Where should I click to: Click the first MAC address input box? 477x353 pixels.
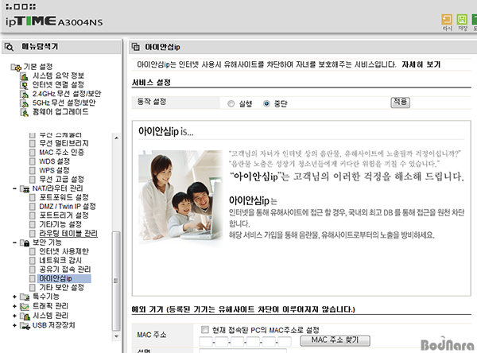[x=206, y=342]
